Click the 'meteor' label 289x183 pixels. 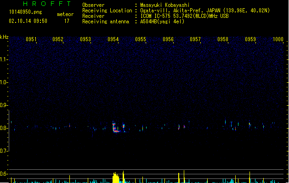[65, 14]
